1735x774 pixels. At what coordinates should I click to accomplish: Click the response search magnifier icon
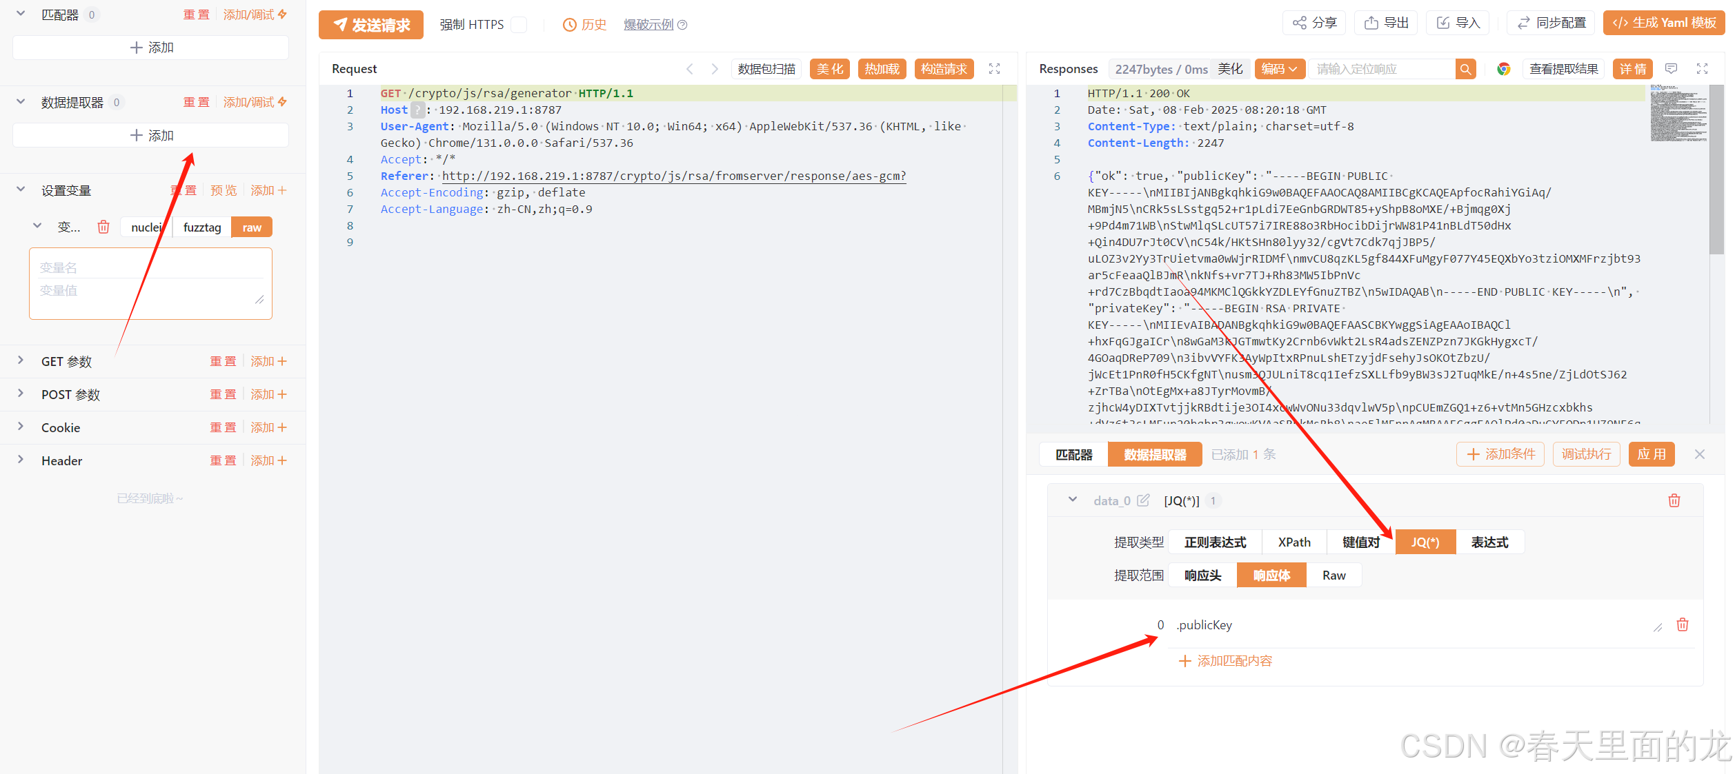pos(1465,69)
